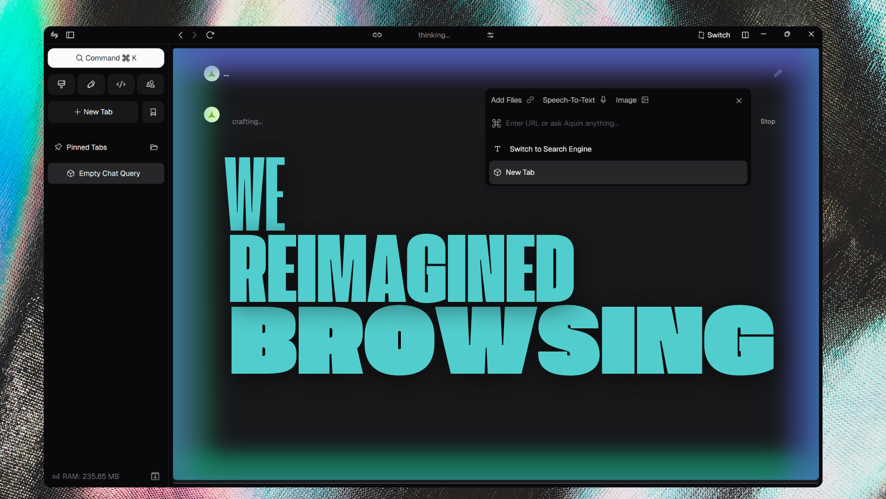
Task: Activate the Speech-To-Text microphone icon
Action: tap(603, 100)
